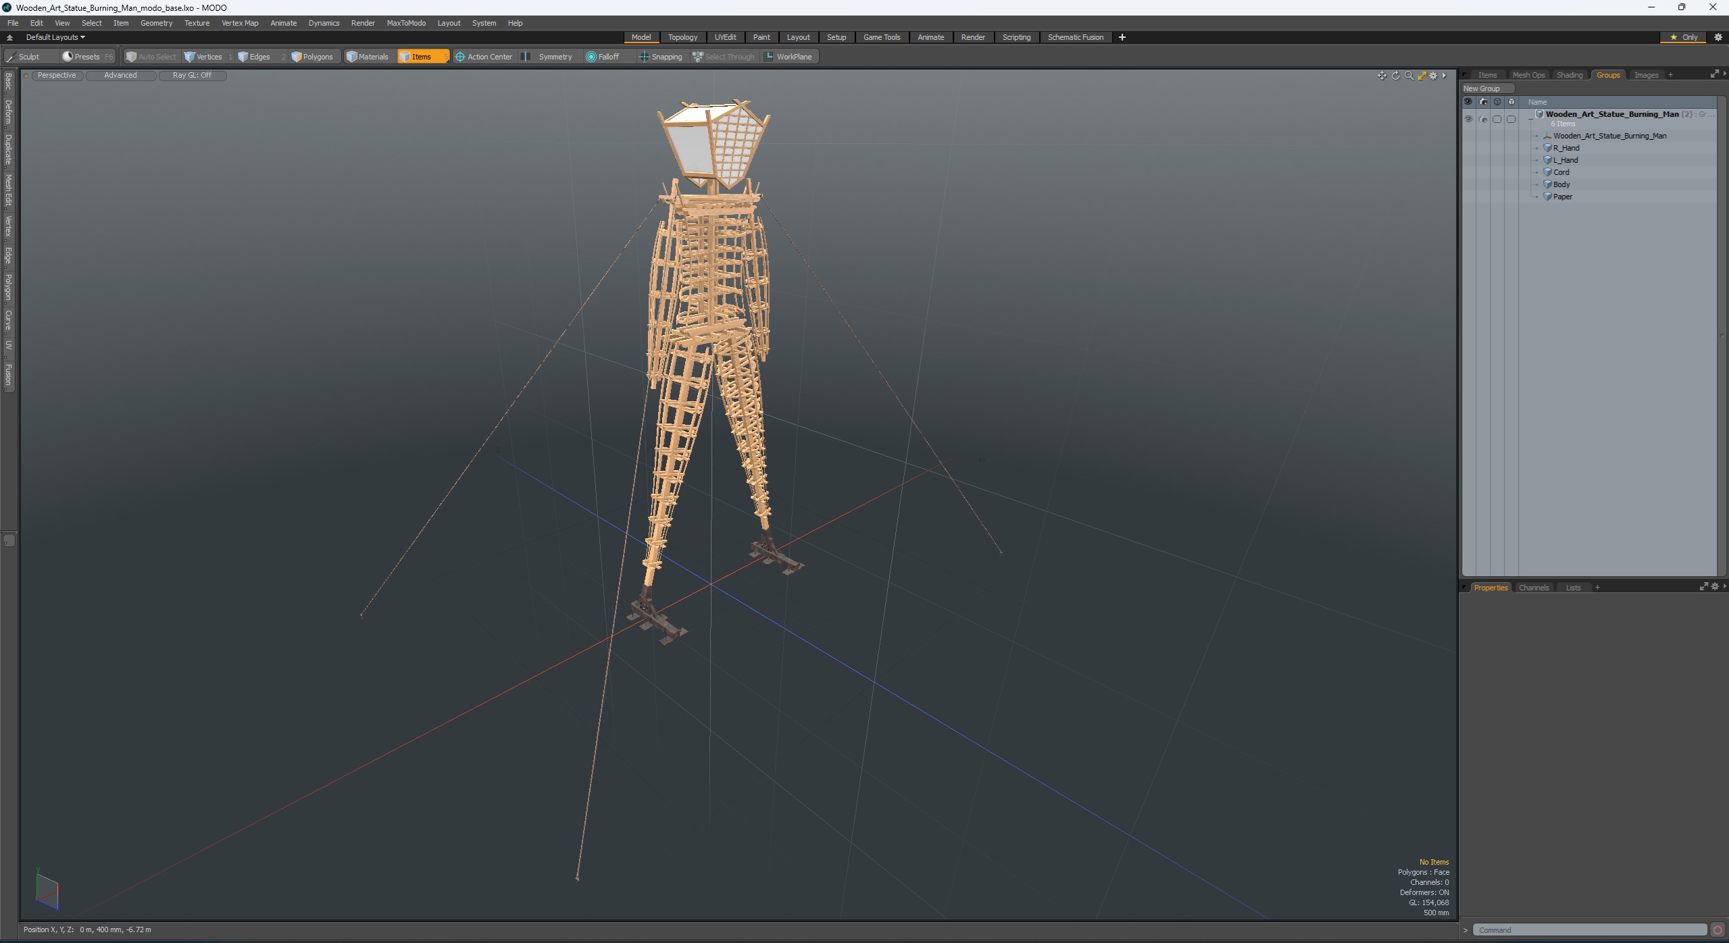Open the viewport gear settings icon
The image size is (1729, 943).
[x=1433, y=76]
